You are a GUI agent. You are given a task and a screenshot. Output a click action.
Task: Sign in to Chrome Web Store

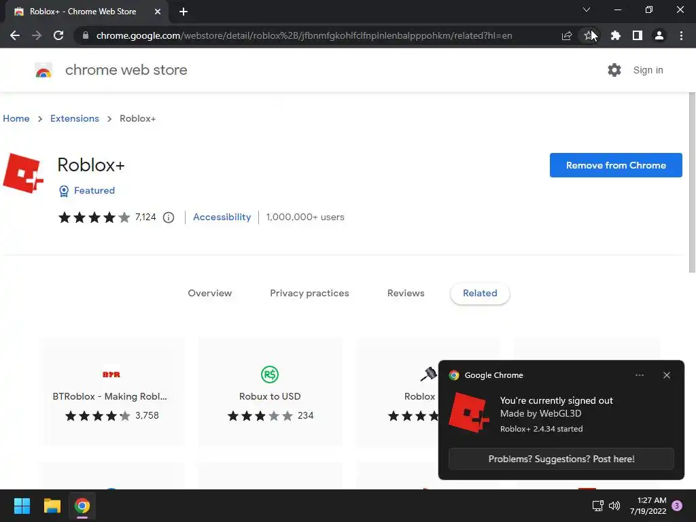pyautogui.click(x=648, y=70)
